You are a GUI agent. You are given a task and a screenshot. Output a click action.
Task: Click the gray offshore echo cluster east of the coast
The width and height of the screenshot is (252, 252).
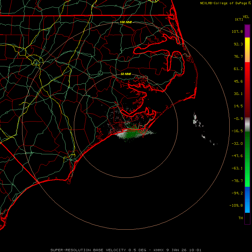[x=195, y=120]
